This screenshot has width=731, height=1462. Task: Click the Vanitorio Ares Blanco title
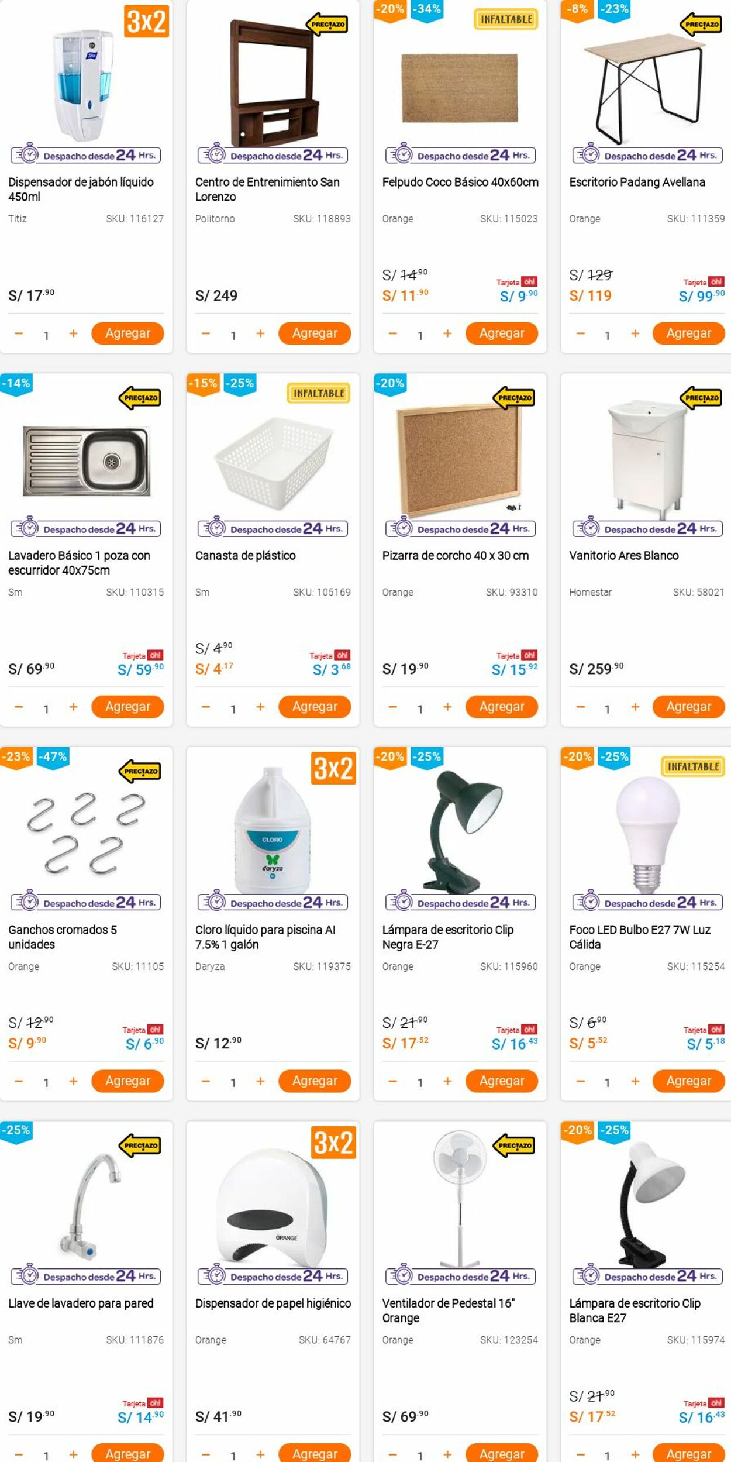624,556
